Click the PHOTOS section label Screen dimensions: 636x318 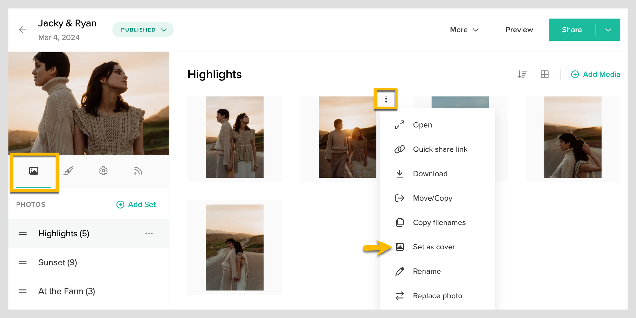[31, 204]
